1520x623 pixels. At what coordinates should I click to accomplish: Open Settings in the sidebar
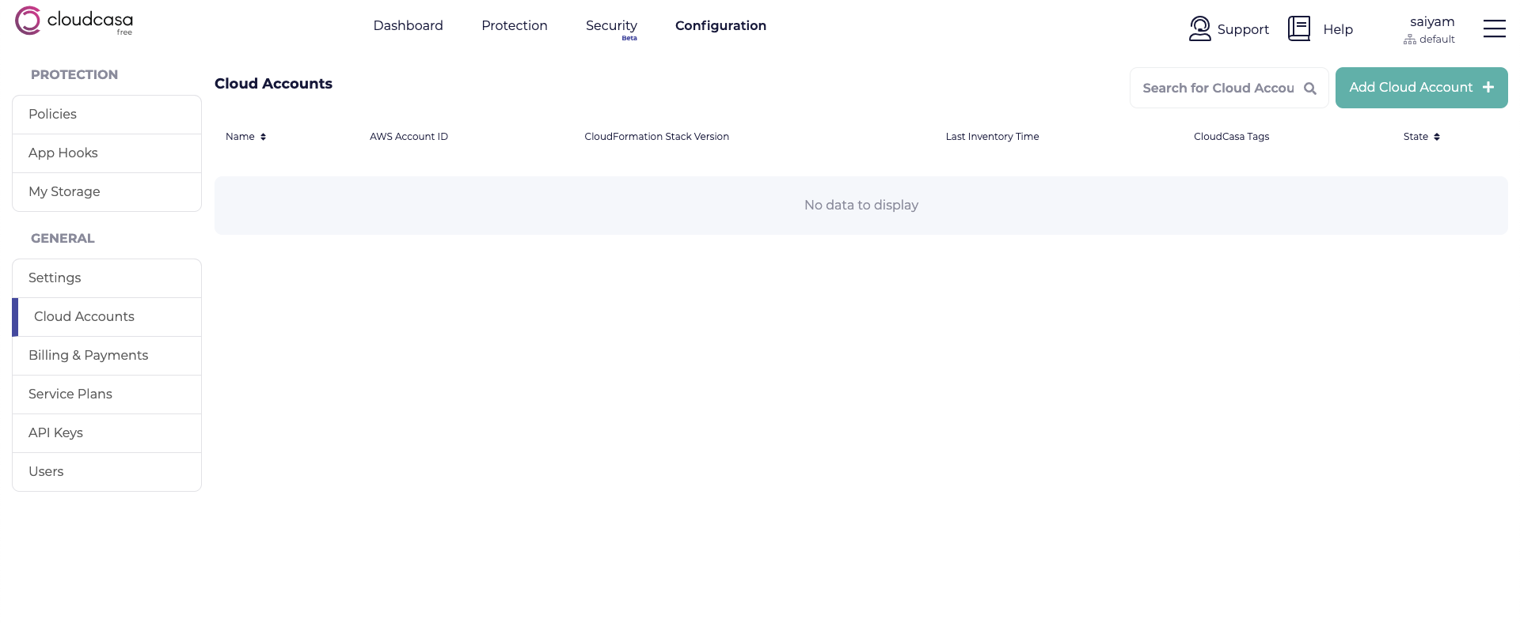tap(107, 278)
